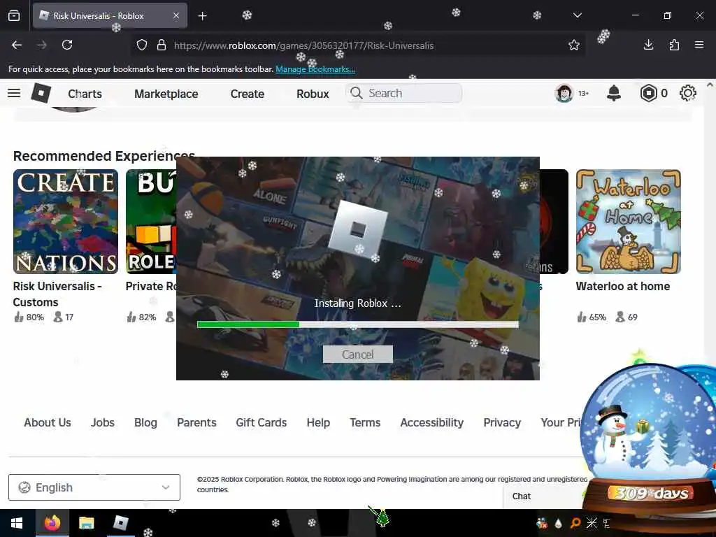Open the settings gear in Roblox header

click(x=688, y=93)
